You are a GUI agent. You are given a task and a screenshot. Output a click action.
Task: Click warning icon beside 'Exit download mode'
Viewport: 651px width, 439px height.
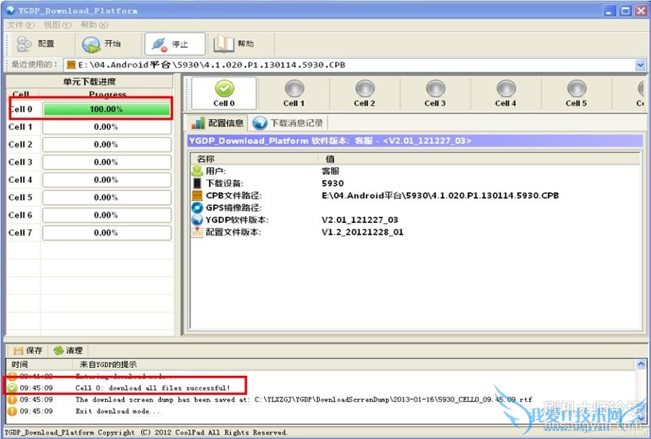(x=12, y=411)
